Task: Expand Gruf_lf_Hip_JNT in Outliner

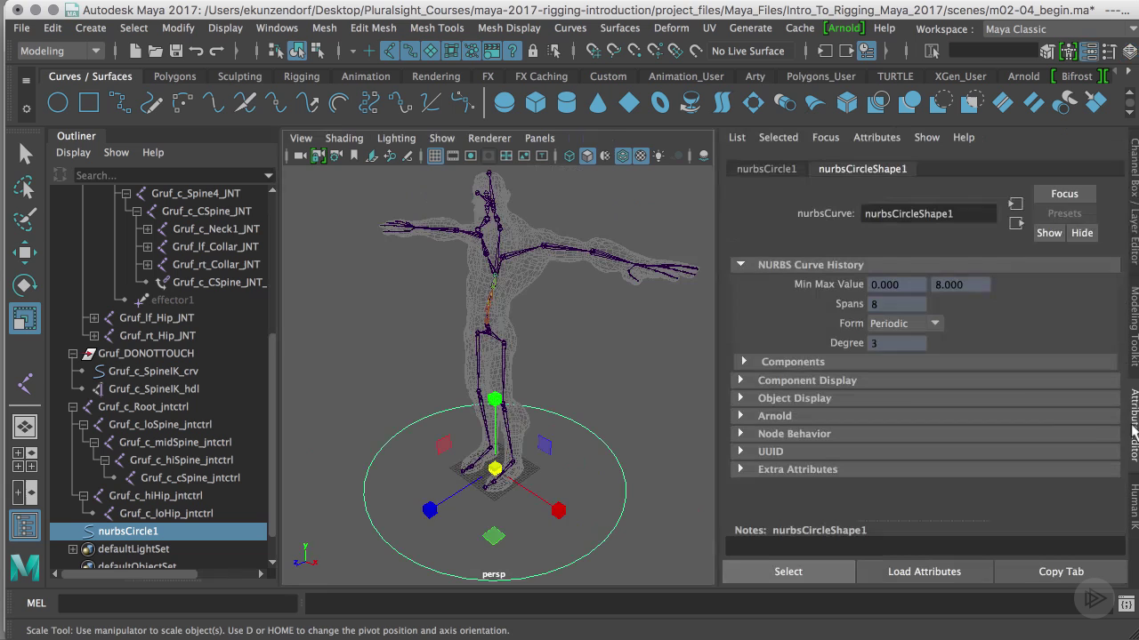Action: 94,317
